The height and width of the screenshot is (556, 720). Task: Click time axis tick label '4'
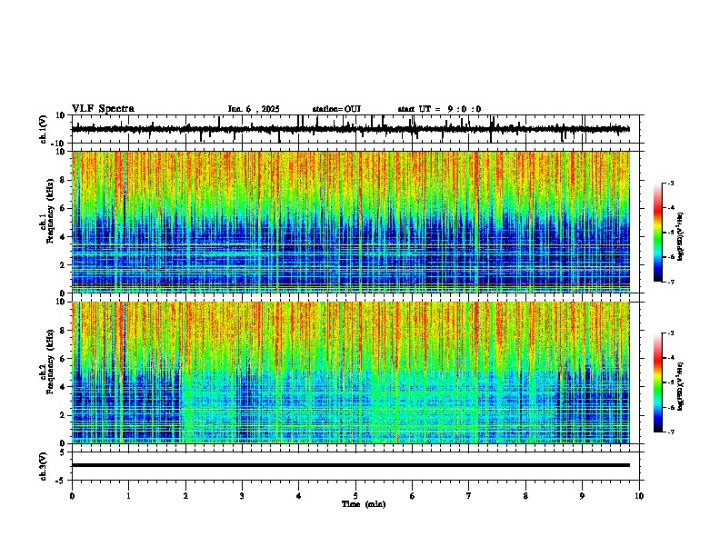click(x=299, y=496)
